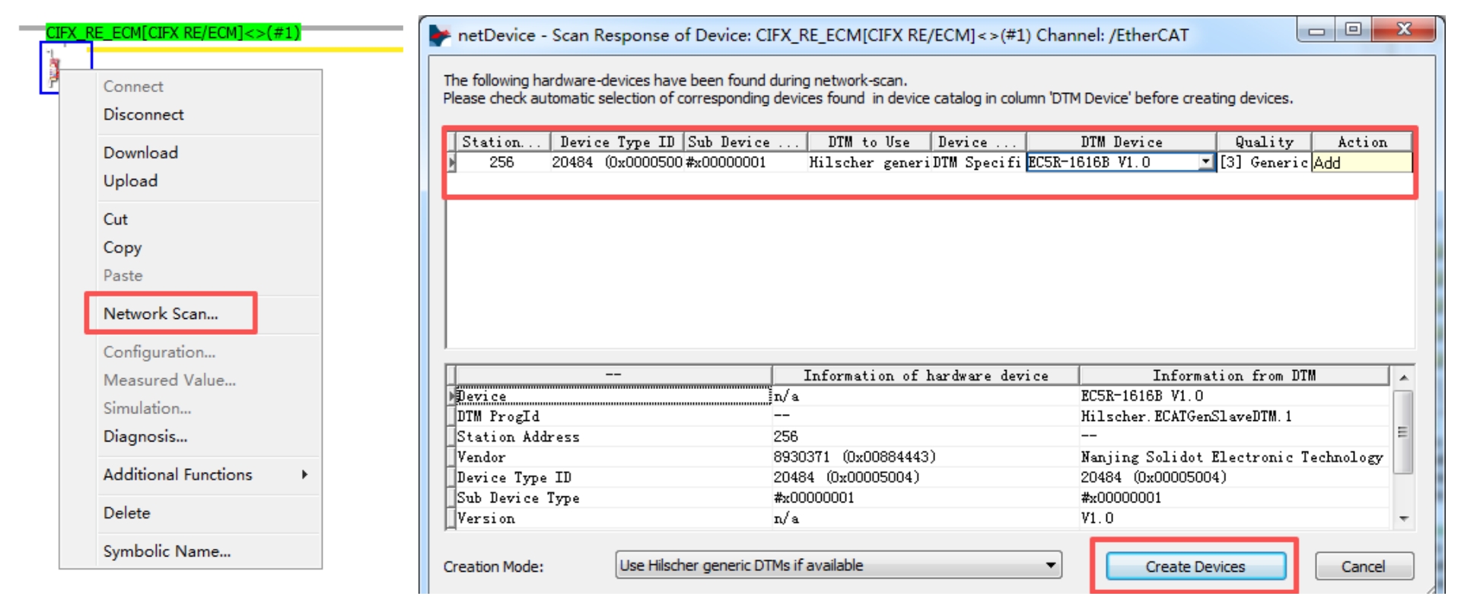This screenshot has height=609, width=1461.
Task: Click the DTM Device column header
Action: pos(1121,142)
